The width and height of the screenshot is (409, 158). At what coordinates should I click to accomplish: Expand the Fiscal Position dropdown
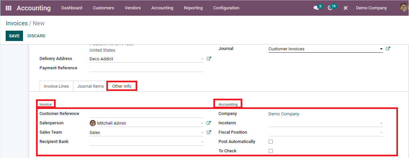pos(381,133)
